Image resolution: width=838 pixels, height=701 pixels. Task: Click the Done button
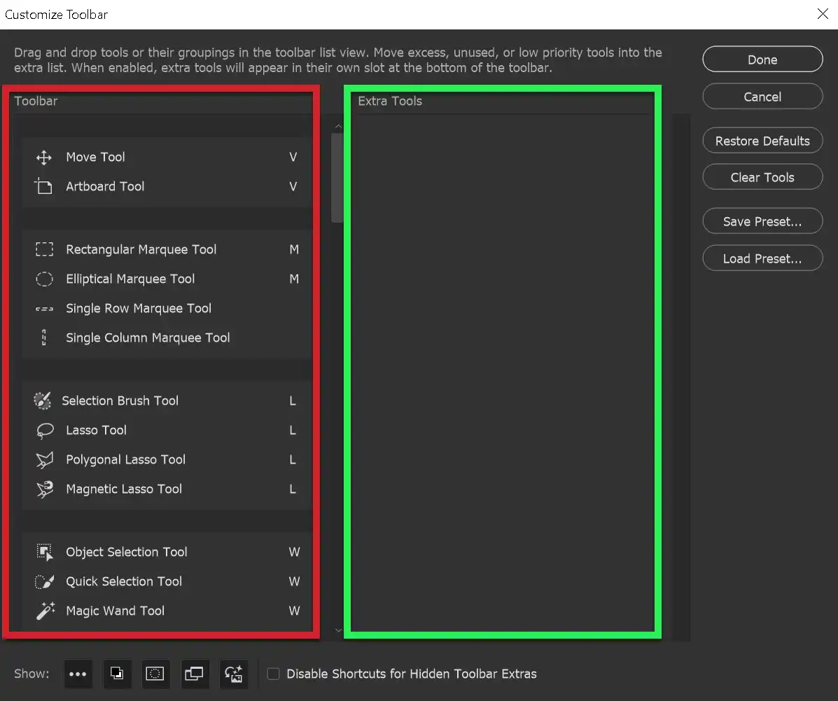pyautogui.click(x=762, y=59)
